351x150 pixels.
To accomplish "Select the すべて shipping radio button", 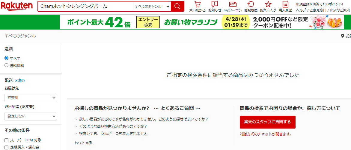I will (7, 58).
